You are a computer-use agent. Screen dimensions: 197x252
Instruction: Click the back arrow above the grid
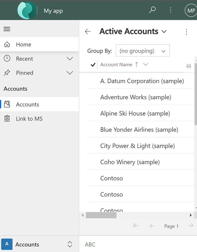pyautogui.click(x=88, y=31)
